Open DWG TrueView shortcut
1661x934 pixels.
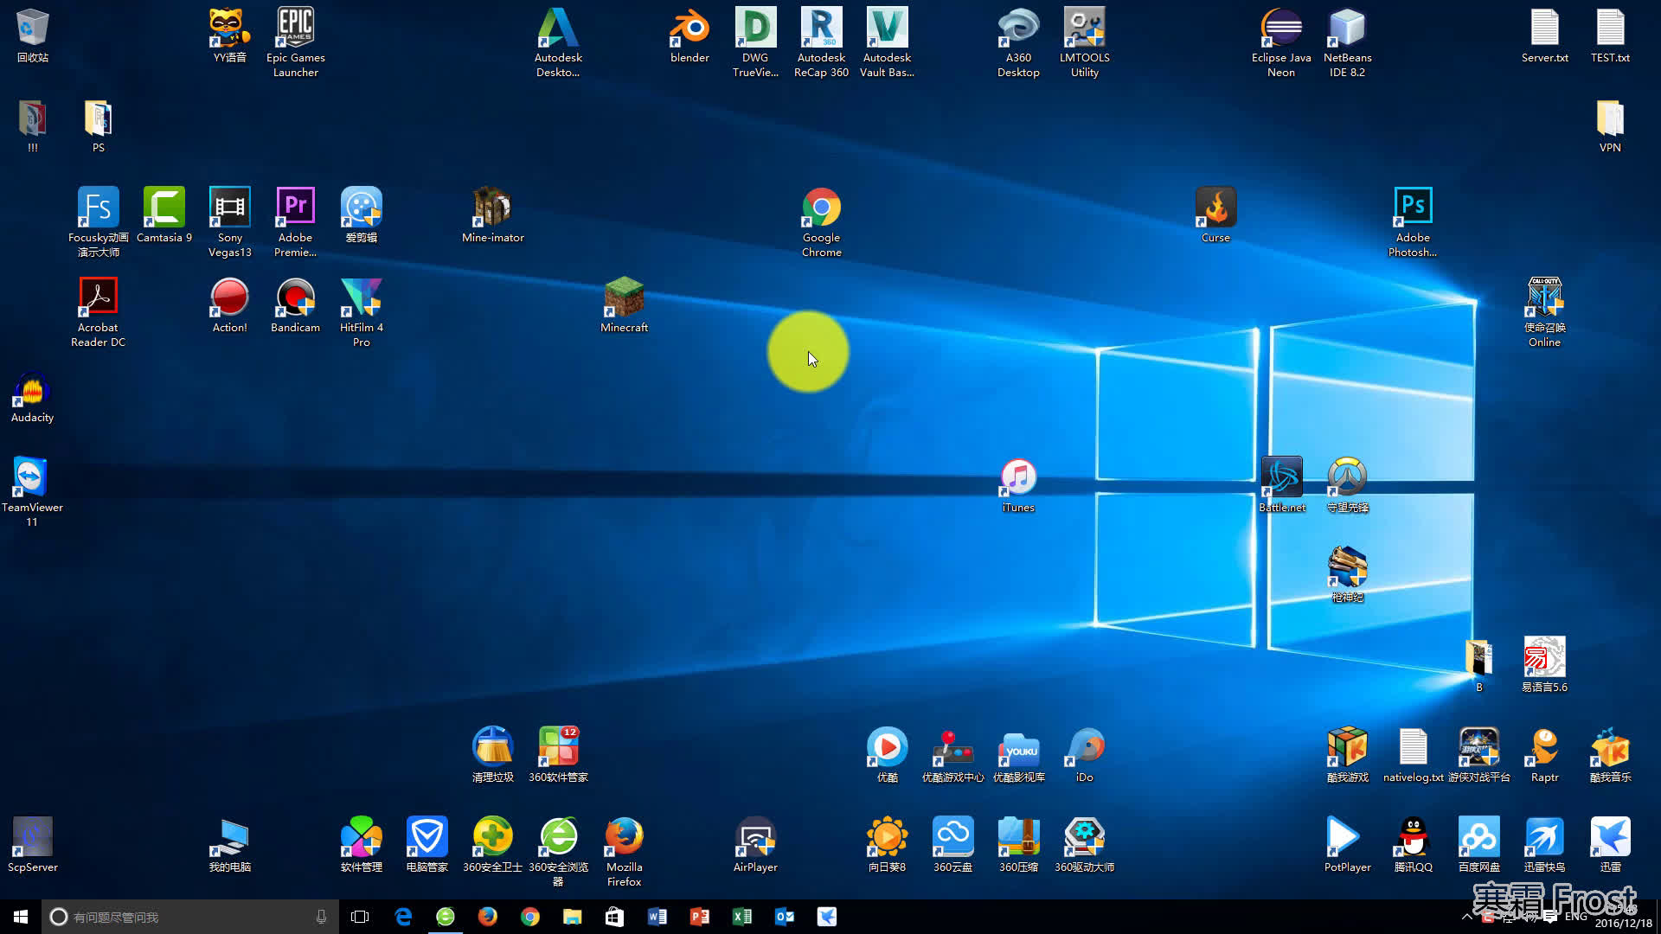(x=755, y=42)
